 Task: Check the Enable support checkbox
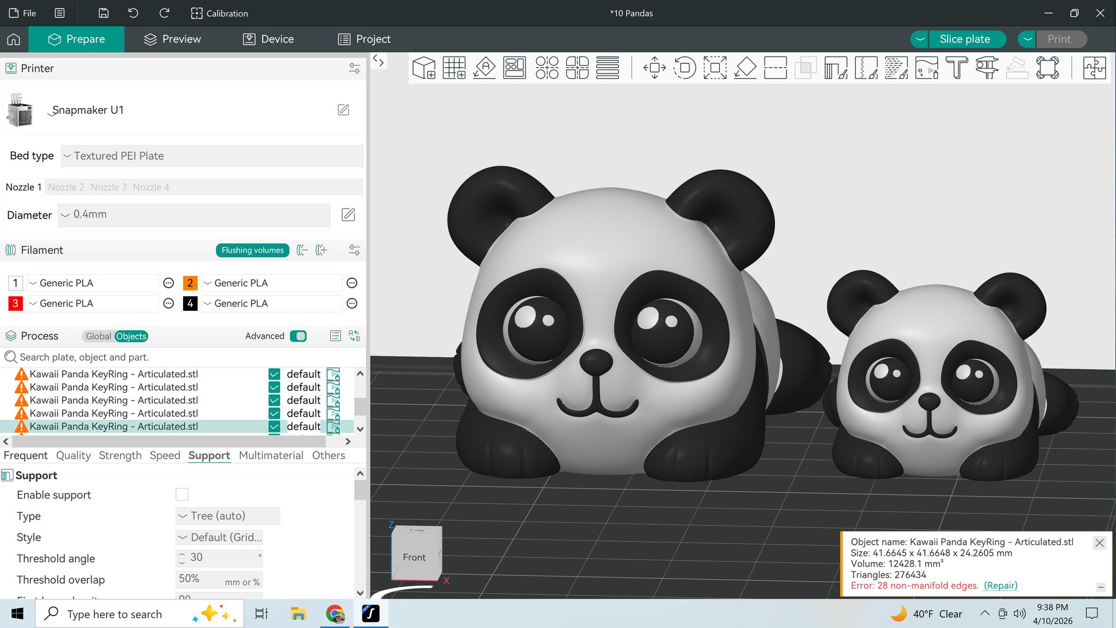click(x=182, y=494)
